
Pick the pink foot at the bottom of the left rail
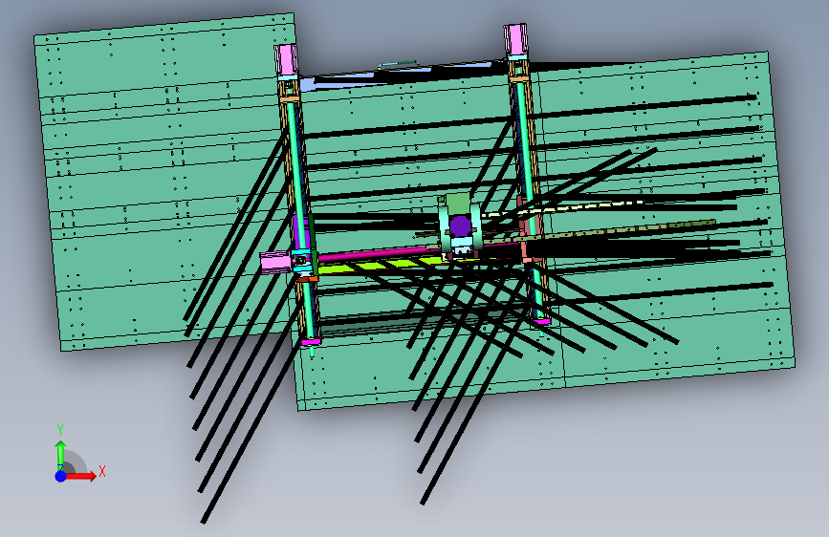(x=311, y=342)
